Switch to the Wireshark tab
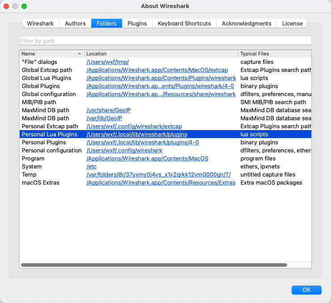331x303 pixels. point(40,23)
